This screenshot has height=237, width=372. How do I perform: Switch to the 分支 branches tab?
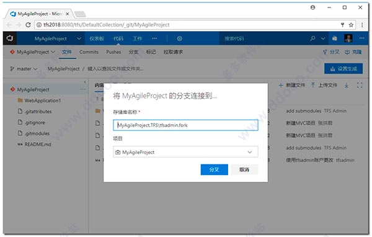tap(133, 52)
